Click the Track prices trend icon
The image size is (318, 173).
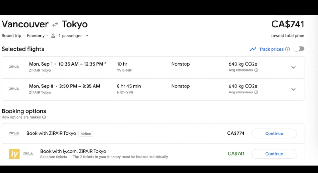coord(253,49)
